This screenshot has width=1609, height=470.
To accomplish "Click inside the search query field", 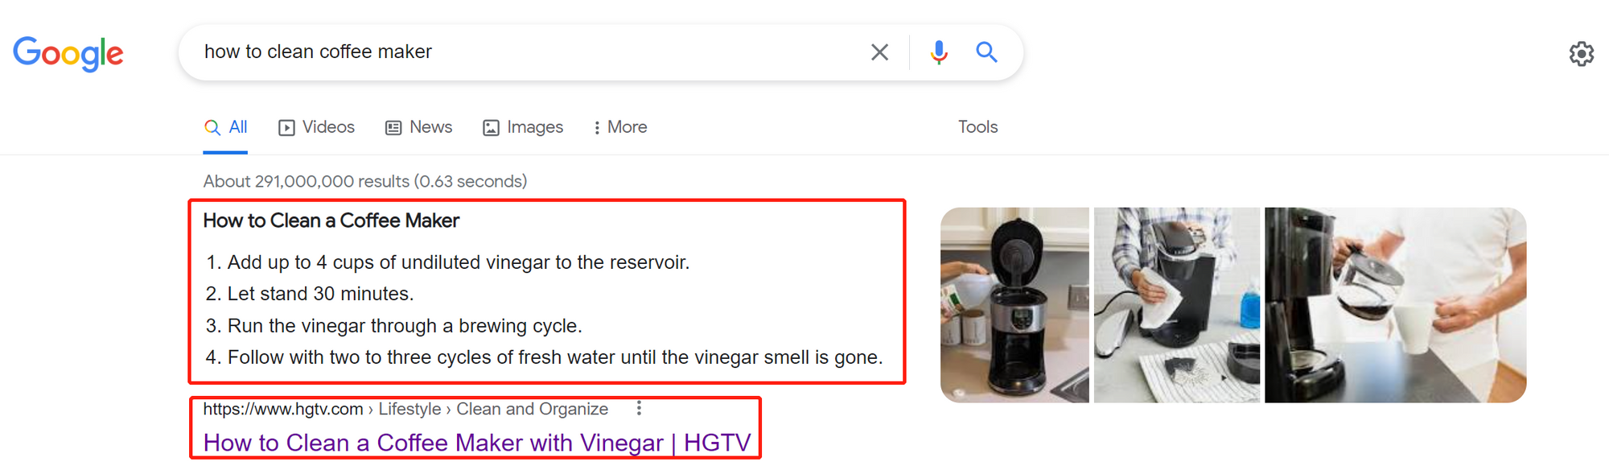I will point(523,52).
